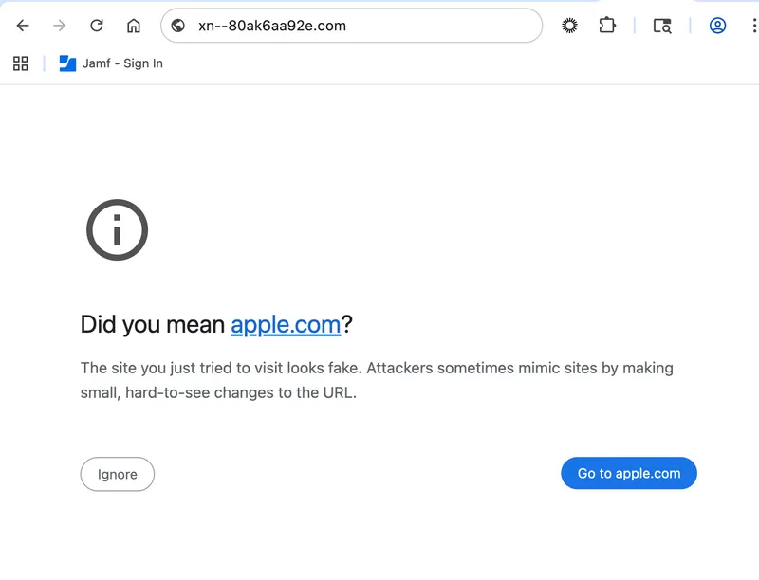759x580 pixels.
Task: Click the forward navigation arrow
Action: pyautogui.click(x=60, y=26)
